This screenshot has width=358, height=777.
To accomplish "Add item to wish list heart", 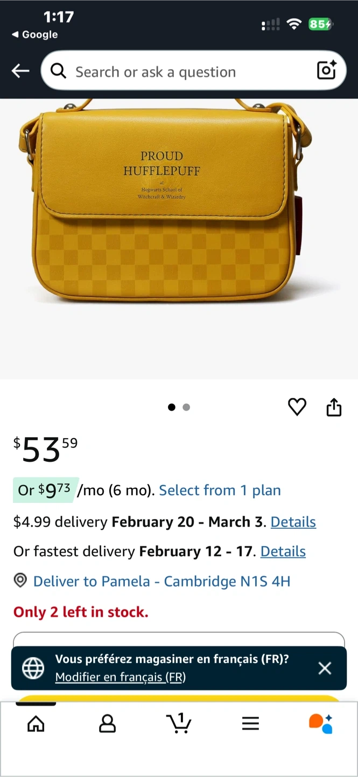I will tap(297, 407).
